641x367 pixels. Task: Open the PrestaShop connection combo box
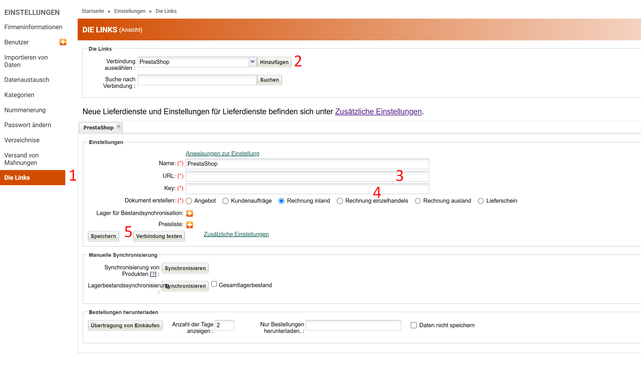(193, 62)
